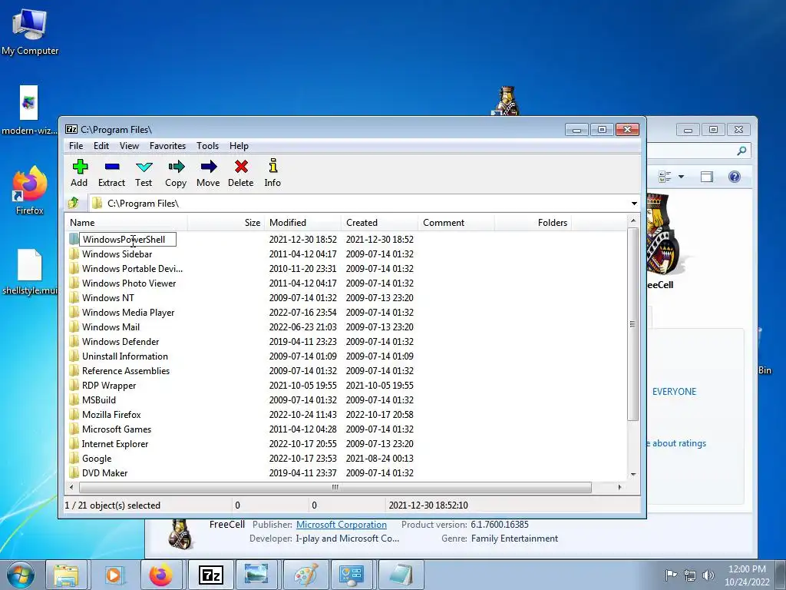Select the Windows Defender folder
The height and width of the screenshot is (590, 786).
click(x=121, y=341)
